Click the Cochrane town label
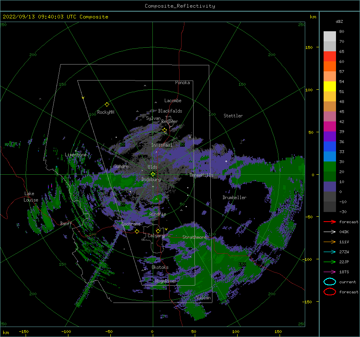 [131, 224]
